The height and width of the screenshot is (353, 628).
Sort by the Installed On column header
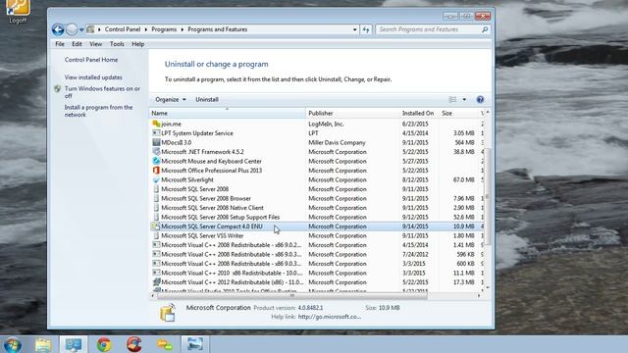coord(418,114)
